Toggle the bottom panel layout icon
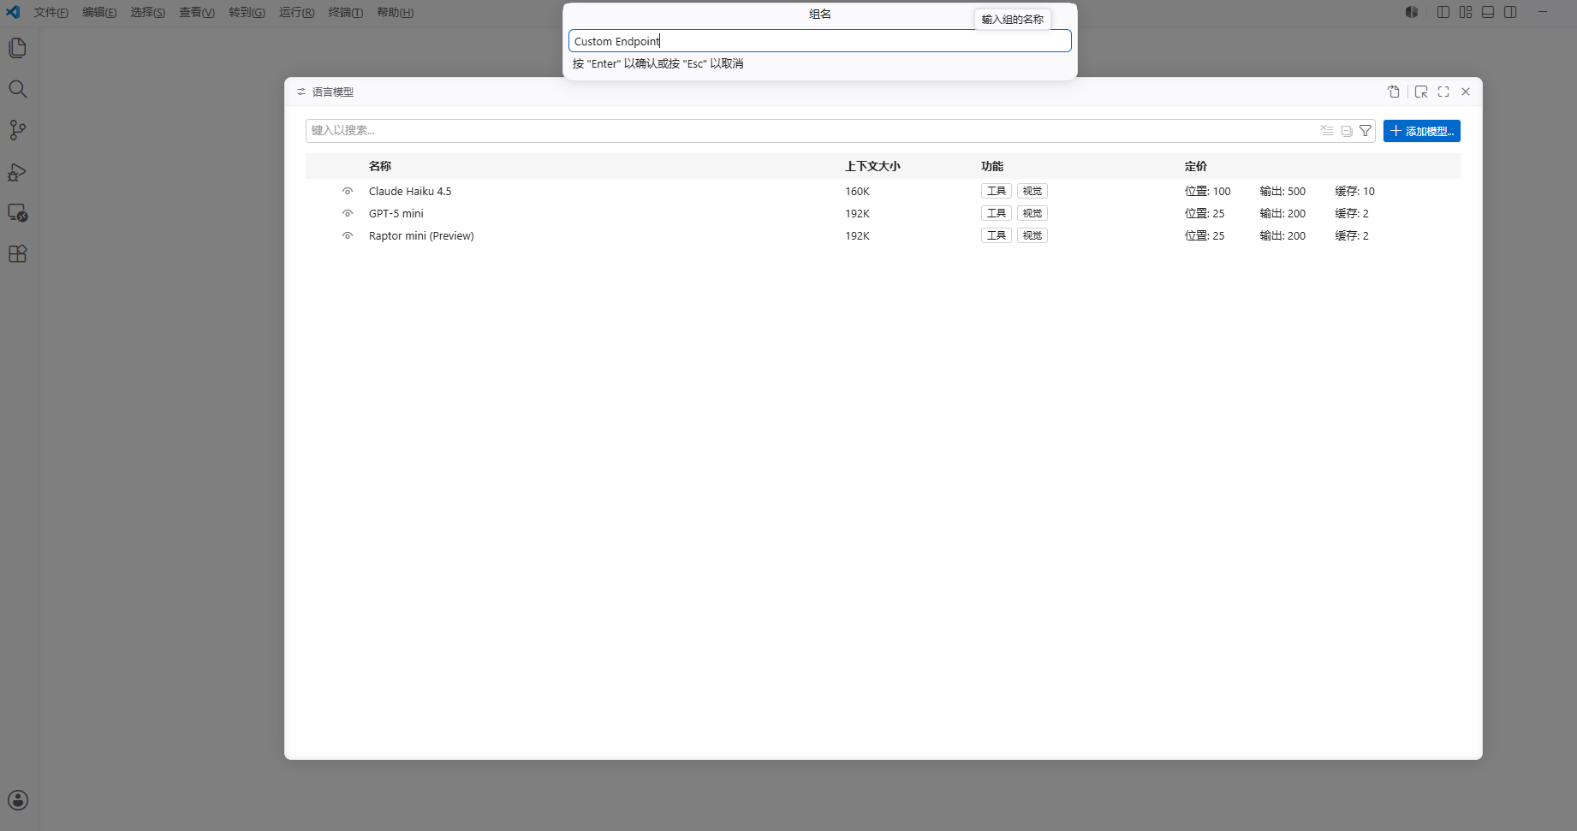1577x831 pixels. pos(1488,12)
